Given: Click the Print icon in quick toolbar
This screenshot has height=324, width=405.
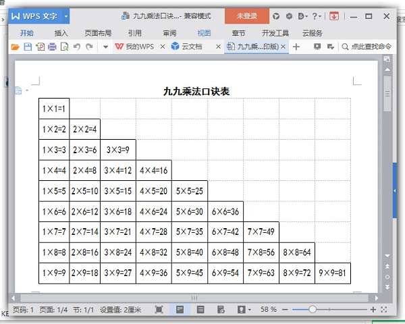Looking at the screenshot, I should point(52,47).
